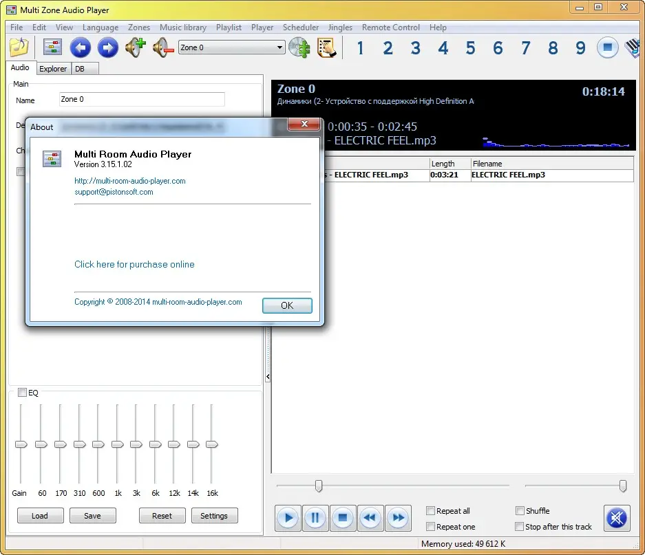The width and height of the screenshot is (645, 555).
Task: Click the zone settings panel toolbar icon
Action: 52,47
